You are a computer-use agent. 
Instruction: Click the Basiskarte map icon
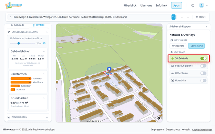coord(172,40)
